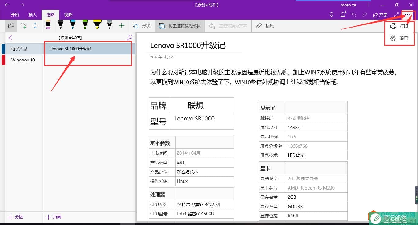Click the 影音娱乐本 table cell
This screenshot has width=418, height=225.
click(x=205, y=172)
